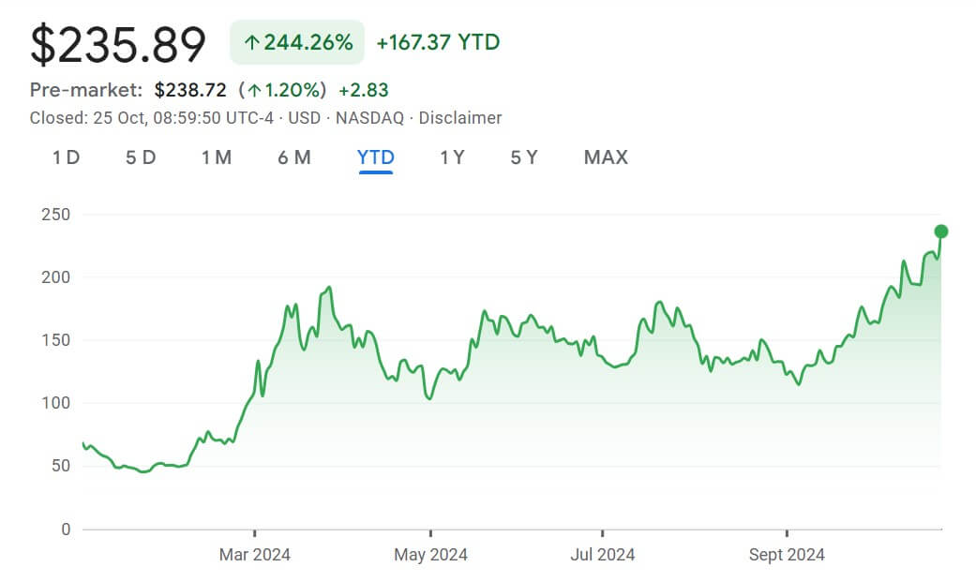Click the May 2024 axis label
The height and width of the screenshot is (582, 976).
point(430,555)
